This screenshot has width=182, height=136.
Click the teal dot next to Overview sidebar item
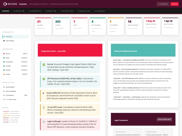4,37
